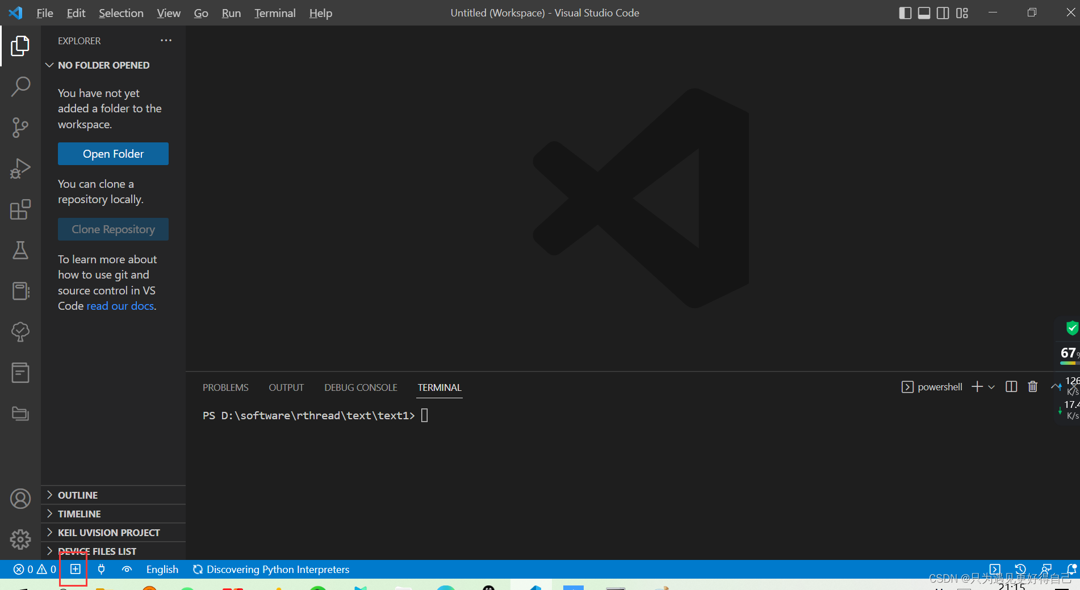
Task: Click the VS Code logo in title bar
Action: tap(16, 12)
